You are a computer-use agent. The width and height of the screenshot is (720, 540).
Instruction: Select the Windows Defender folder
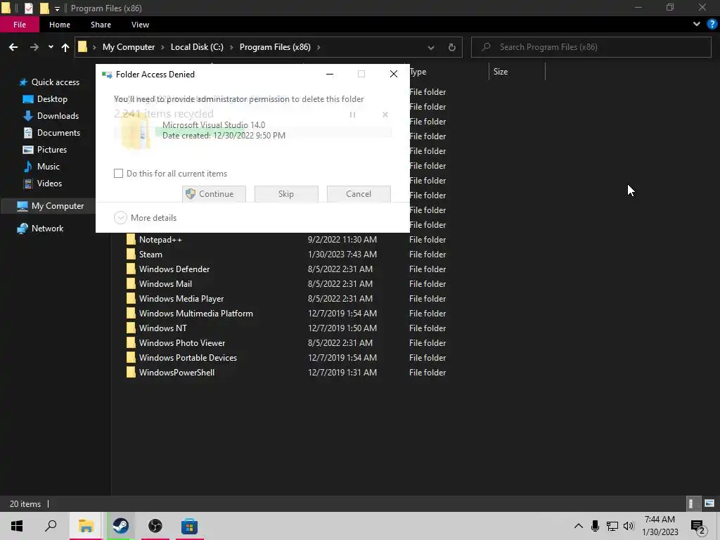[174, 269]
